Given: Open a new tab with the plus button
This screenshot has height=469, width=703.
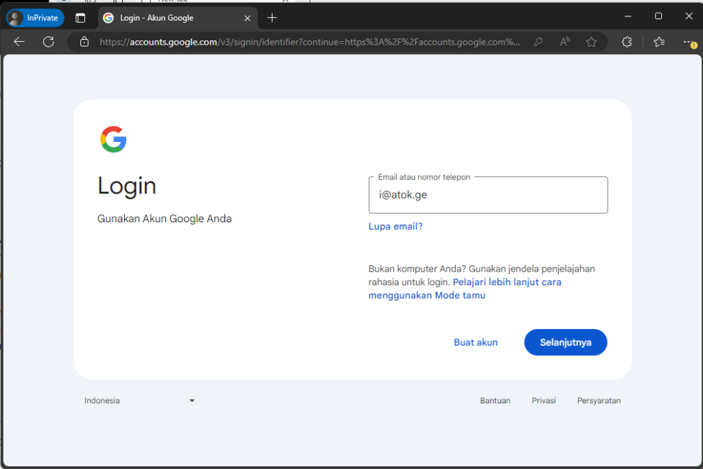Looking at the screenshot, I should click(x=273, y=18).
